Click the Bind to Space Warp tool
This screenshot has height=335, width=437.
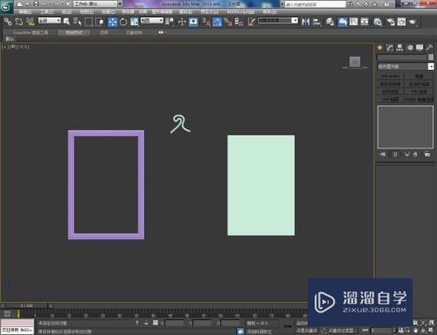30,21
